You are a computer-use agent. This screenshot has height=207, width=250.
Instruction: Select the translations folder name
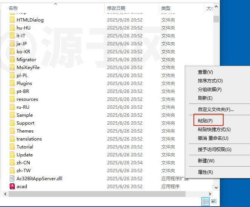(29, 139)
